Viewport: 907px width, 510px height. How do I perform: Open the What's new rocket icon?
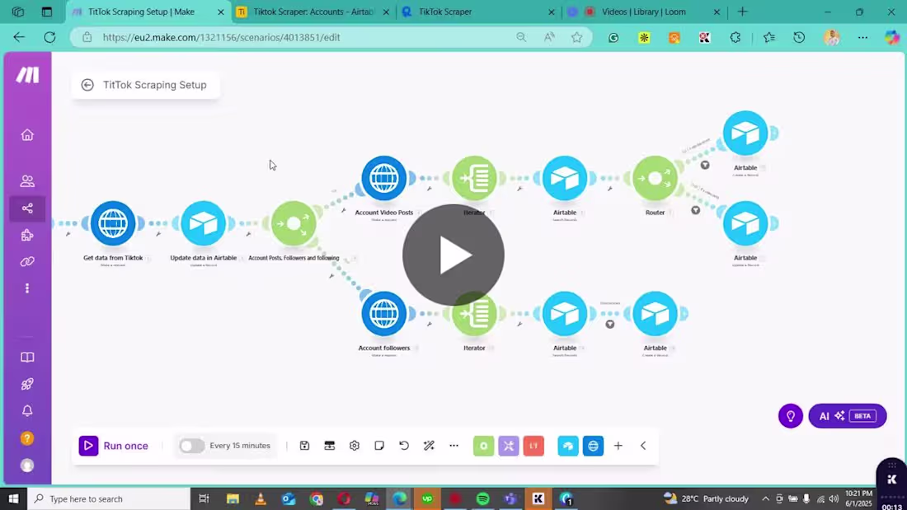[27, 384]
